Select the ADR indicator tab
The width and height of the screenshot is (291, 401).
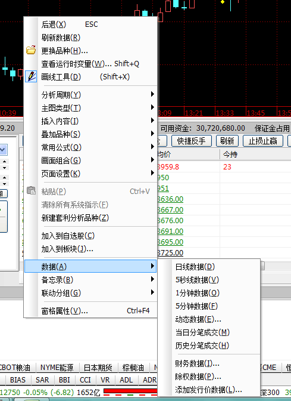[149, 380]
